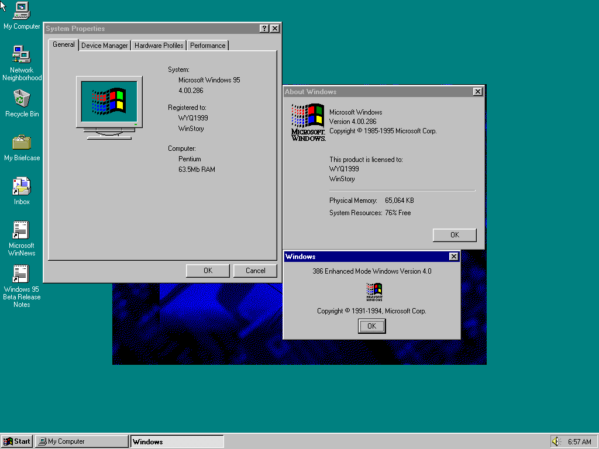The width and height of the screenshot is (599, 449).
Task: Open the Start menu
Action: pos(17,441)
